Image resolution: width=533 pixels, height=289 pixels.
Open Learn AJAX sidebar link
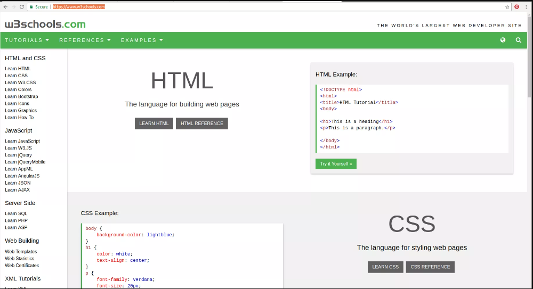[x=18, y=190]
